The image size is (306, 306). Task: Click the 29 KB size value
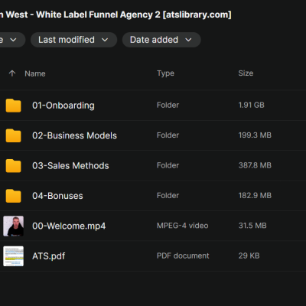coord(249,256)
